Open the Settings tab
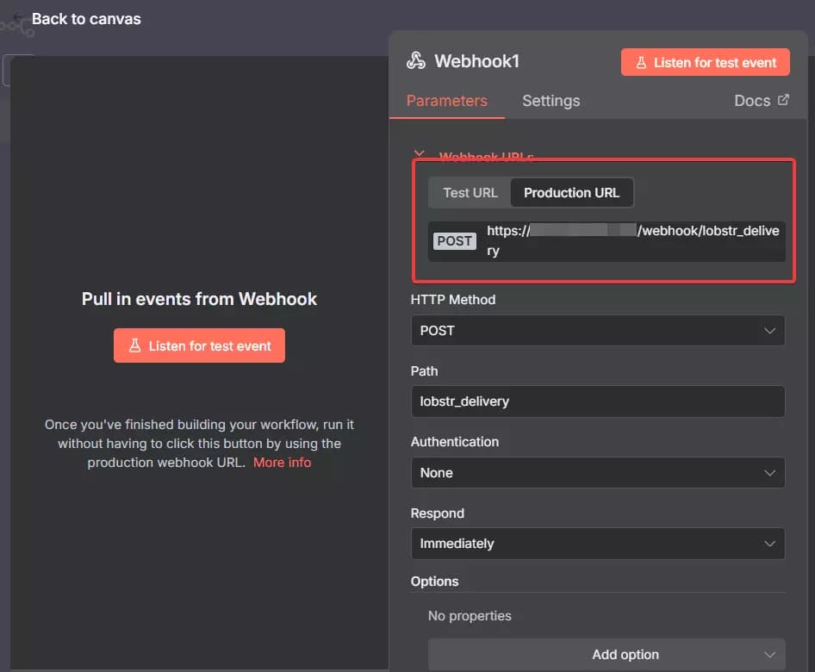Viewport: 815px width, 672px height. coord(551,101)
